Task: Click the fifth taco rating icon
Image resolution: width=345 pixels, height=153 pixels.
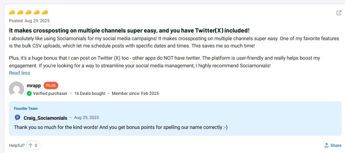Action: pos(45,13)
